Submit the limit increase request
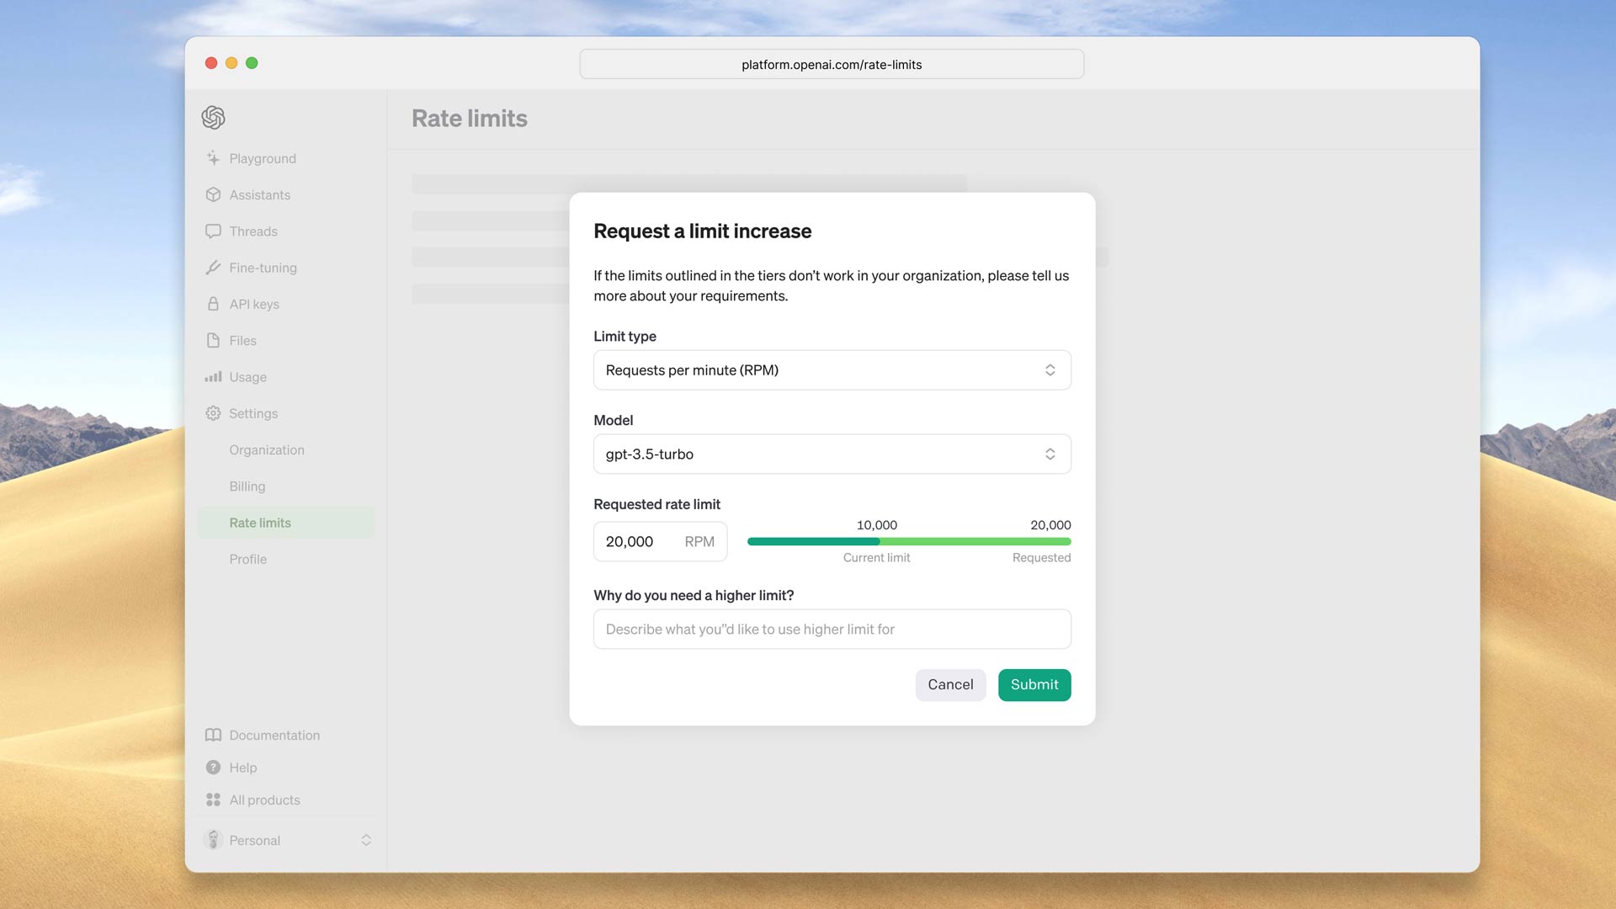The width and height of the screenshot is (1616, 909). 1034,684
